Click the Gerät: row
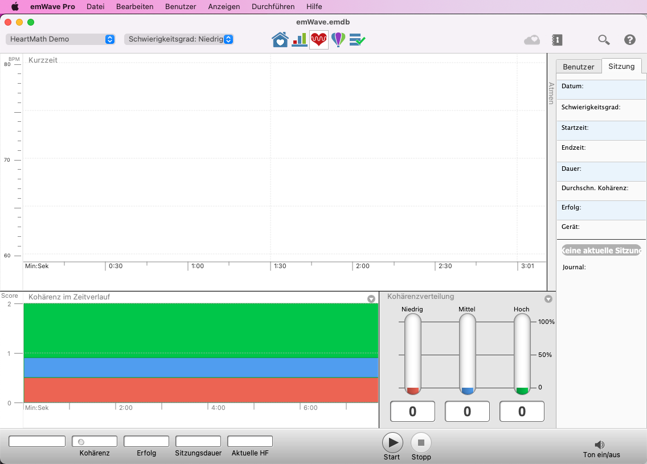The height and width of the screenshot is (464, 647). click(601, 230)
